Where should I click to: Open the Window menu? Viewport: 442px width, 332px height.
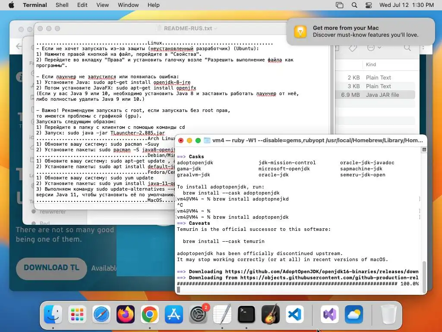pos(128,5)
